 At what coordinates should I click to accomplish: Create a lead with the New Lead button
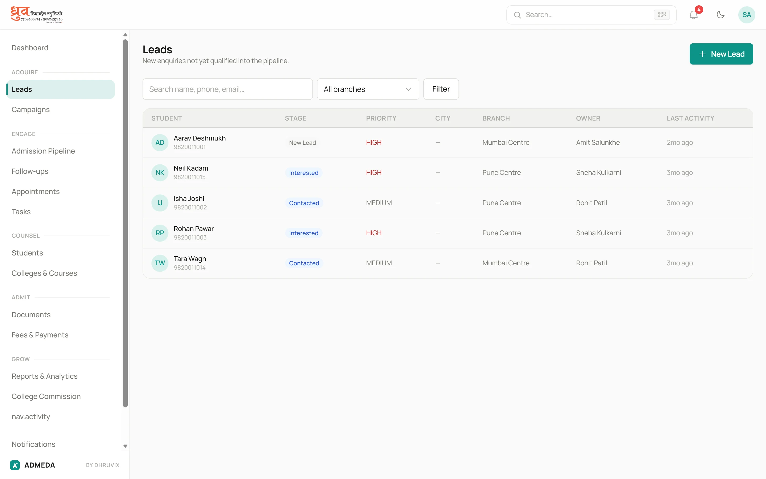(721, 54)
